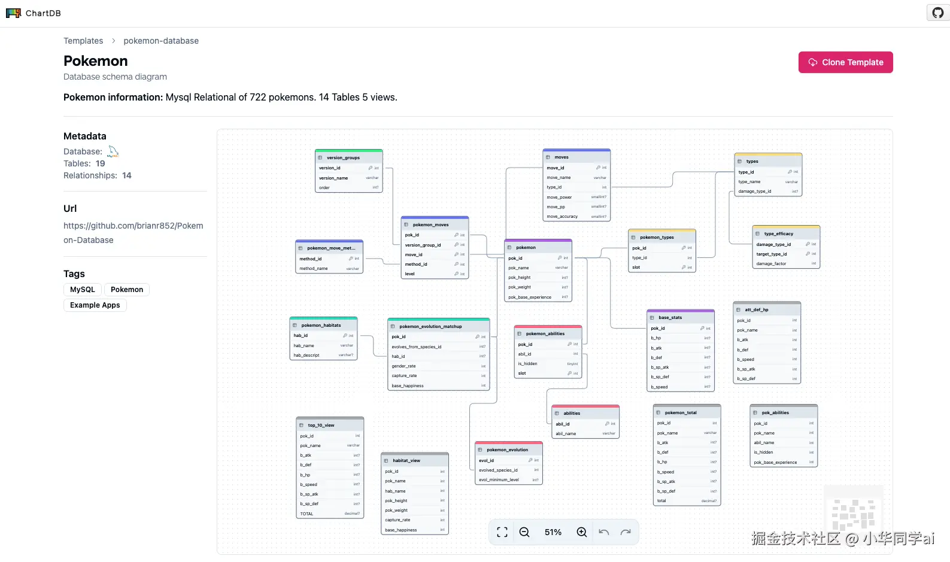Click the top_10_view table icon

tap(301, 426)
